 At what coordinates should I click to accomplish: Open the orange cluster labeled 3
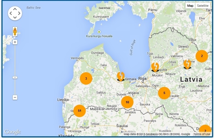pyautogui.click(x=86, y=78)
